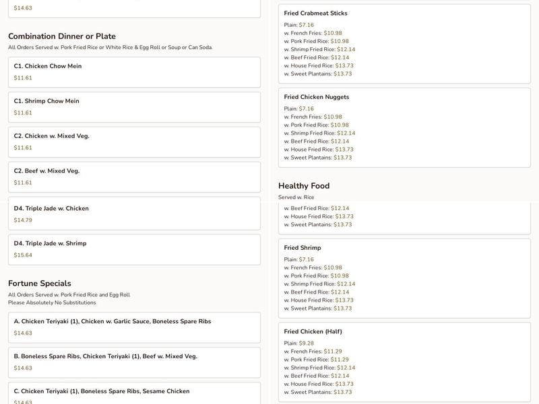
Task: Choose C2. Chicken w. Mixed Veg.
Action: [x=133, y=142]
